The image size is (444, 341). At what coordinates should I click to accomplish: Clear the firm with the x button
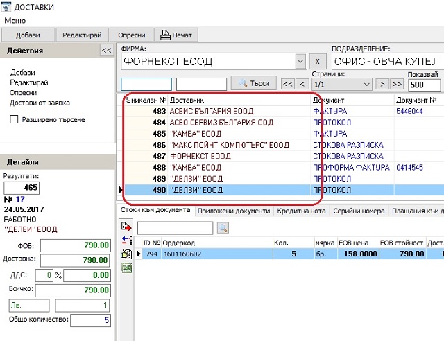click(x=318, y=61)
